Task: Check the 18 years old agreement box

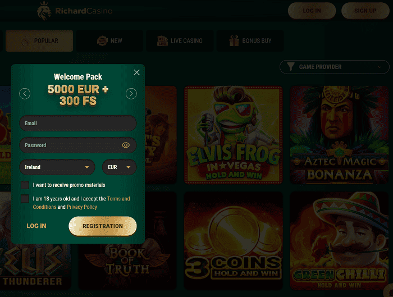Action: [25, 199]
